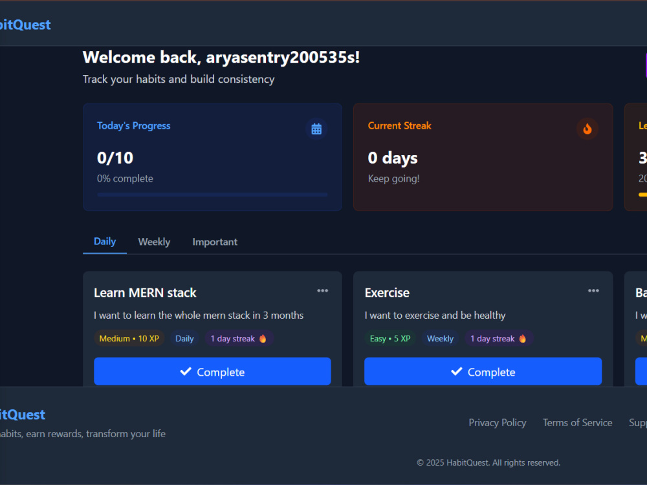Complete the Exercise habit
647x485 pixels.
(x=483, y=372)
